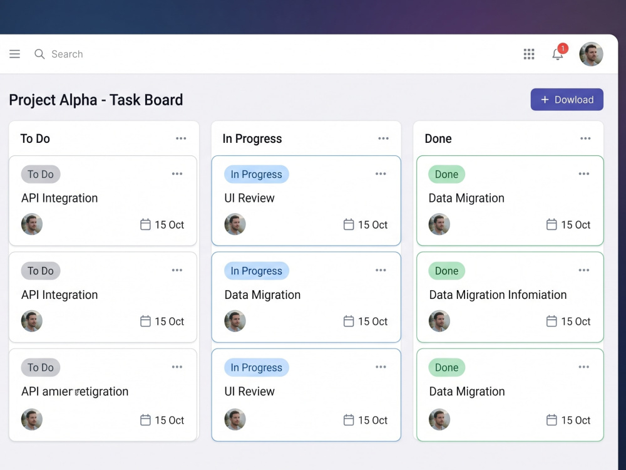
Task: Select the Done column heading
Action: pos(438,138)
